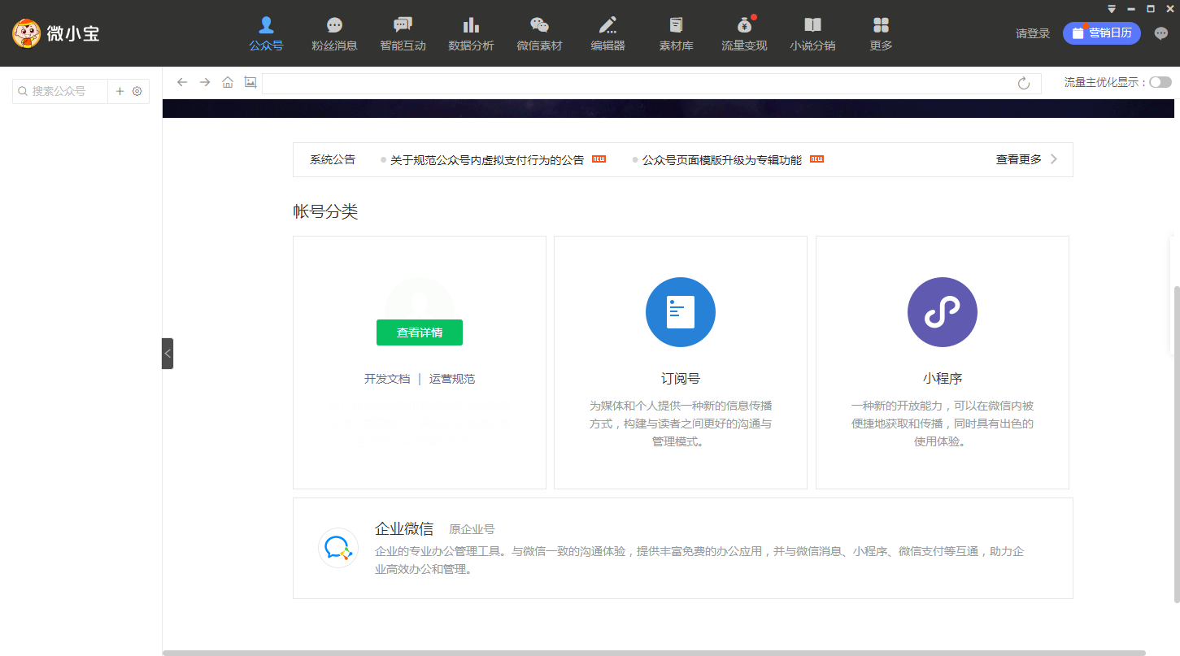Click the add account plus icon

coord(120,91)
